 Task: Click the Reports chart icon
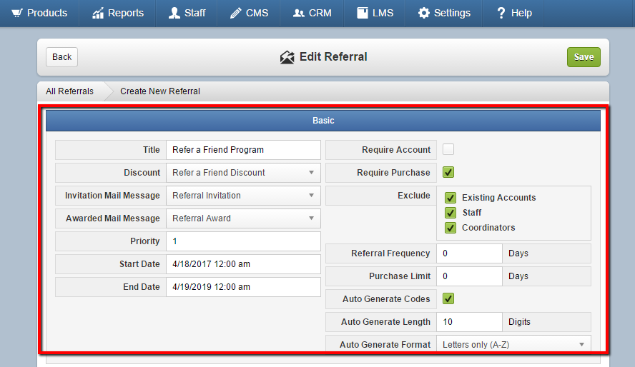(98, 13)
